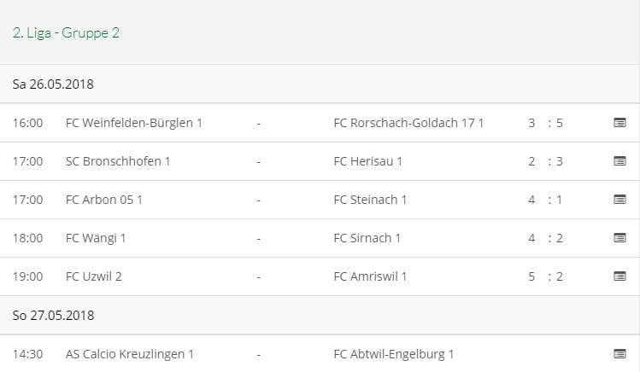Screen dimensions: 640x372
Task: Open match details icon for Bronschhofen-Herisau game
Action: [x=619, y=161]
